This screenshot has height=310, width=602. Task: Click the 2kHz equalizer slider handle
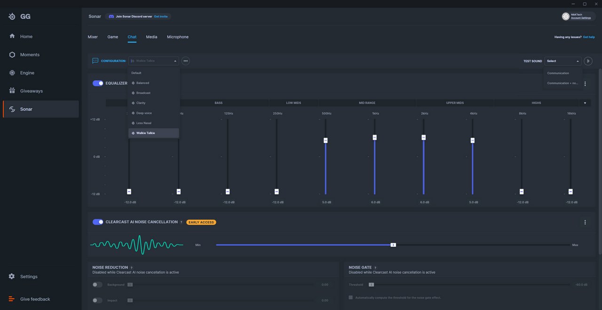[424, 137]
